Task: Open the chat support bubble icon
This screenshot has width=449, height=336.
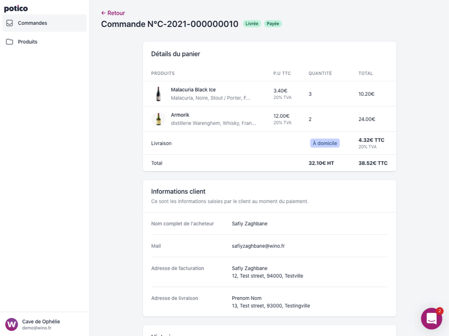Action: point(431,319)
